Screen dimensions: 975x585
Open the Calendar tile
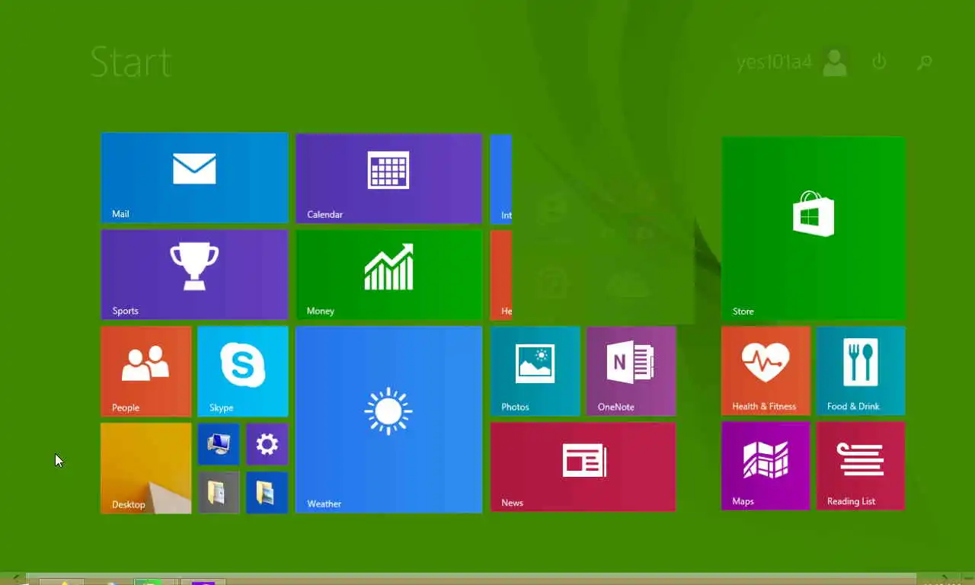tap(388, 178)
